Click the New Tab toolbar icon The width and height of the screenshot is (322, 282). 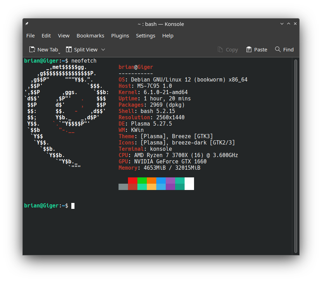pos(32,50)
